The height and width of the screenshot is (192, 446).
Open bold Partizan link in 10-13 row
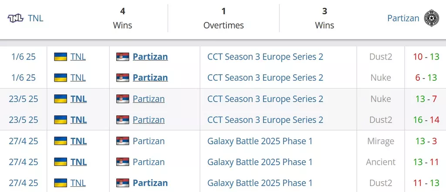tap(150, 57)
